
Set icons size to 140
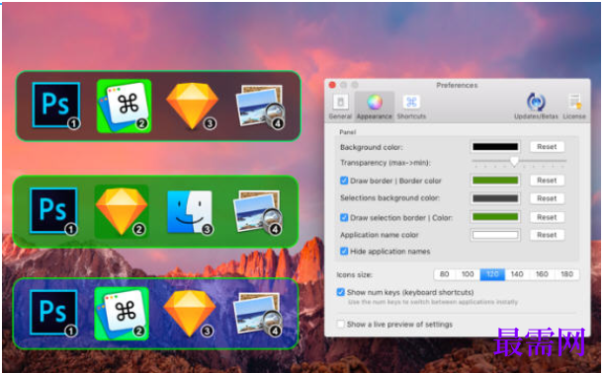pos(517,274)
